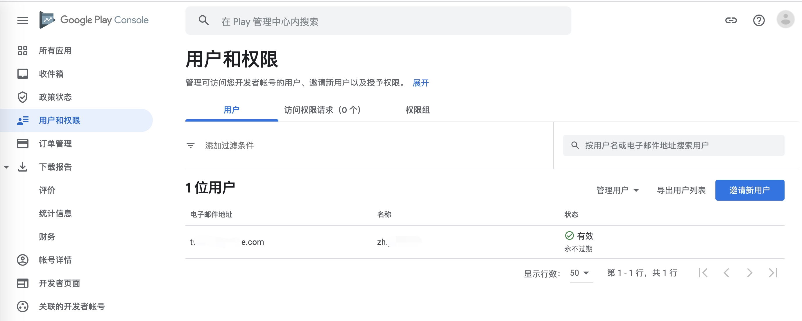Open 下载报告 via the download icon

(x=22, y=167)
